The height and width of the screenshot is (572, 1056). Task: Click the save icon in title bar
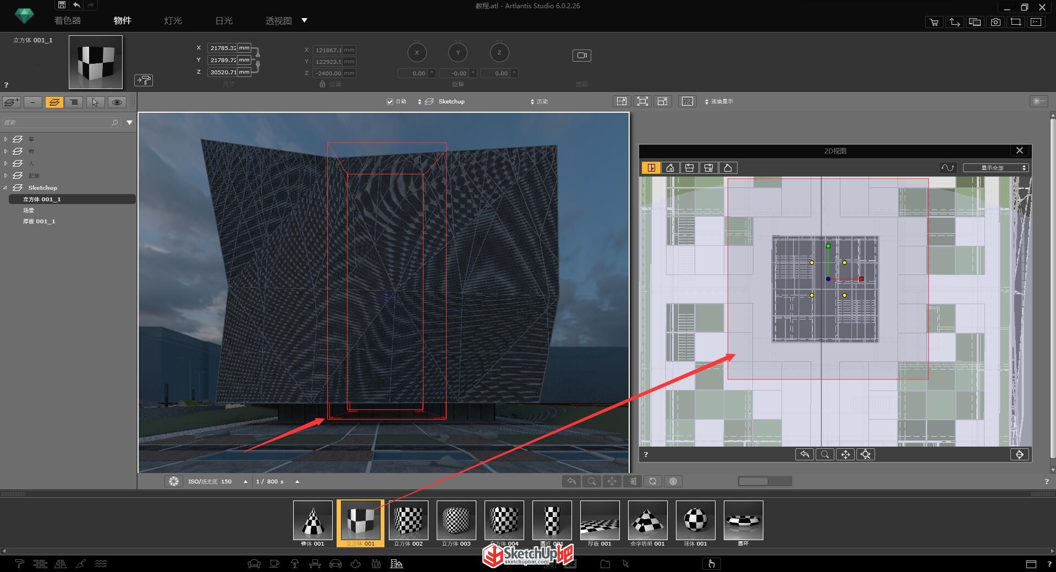pyautogui.click(x=62, y=5)
